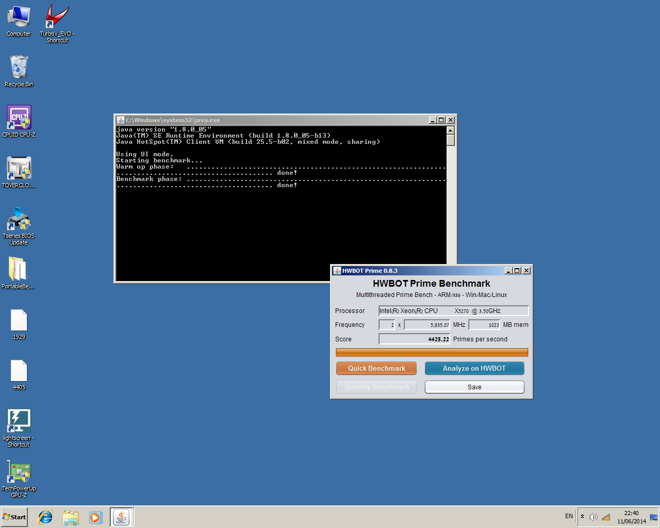Click Analyze on HWBOT
660x528 pixels.
(x=474, y=368)
